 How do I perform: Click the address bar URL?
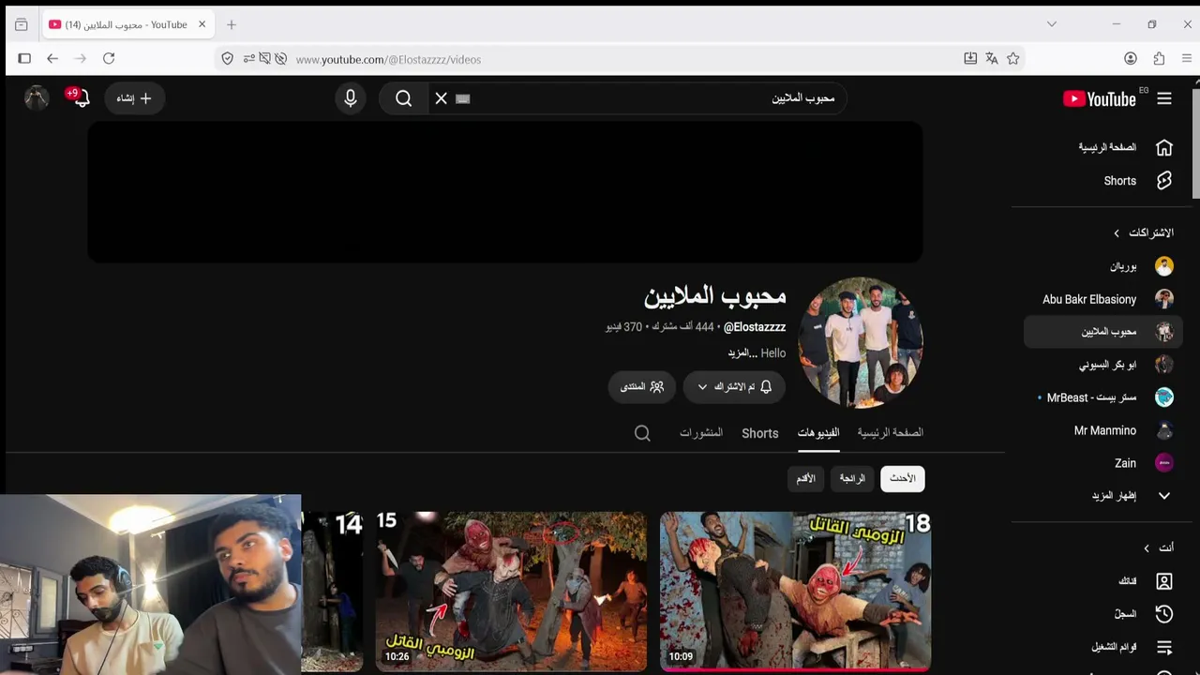388,59
